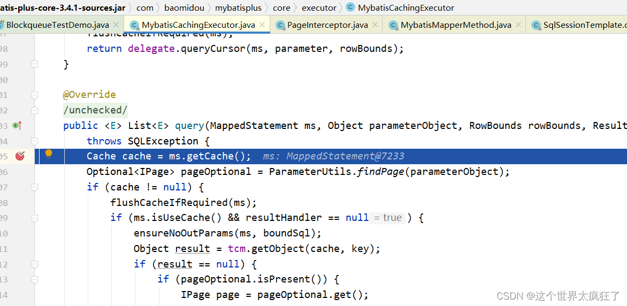The image size is (627, 306).
Task: Toggle fold marker at throws SQLException line
Action: click(x=35, y=141)
